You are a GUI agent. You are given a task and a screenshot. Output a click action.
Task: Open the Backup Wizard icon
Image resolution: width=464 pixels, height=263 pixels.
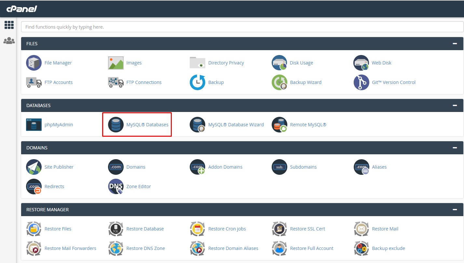click(x=280, y=82)
